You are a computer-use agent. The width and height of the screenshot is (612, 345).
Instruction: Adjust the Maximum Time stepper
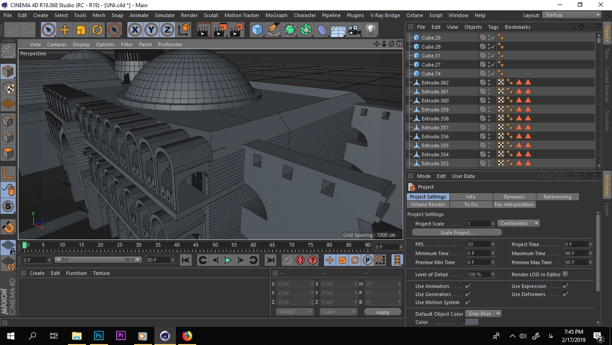click(590, 253)
